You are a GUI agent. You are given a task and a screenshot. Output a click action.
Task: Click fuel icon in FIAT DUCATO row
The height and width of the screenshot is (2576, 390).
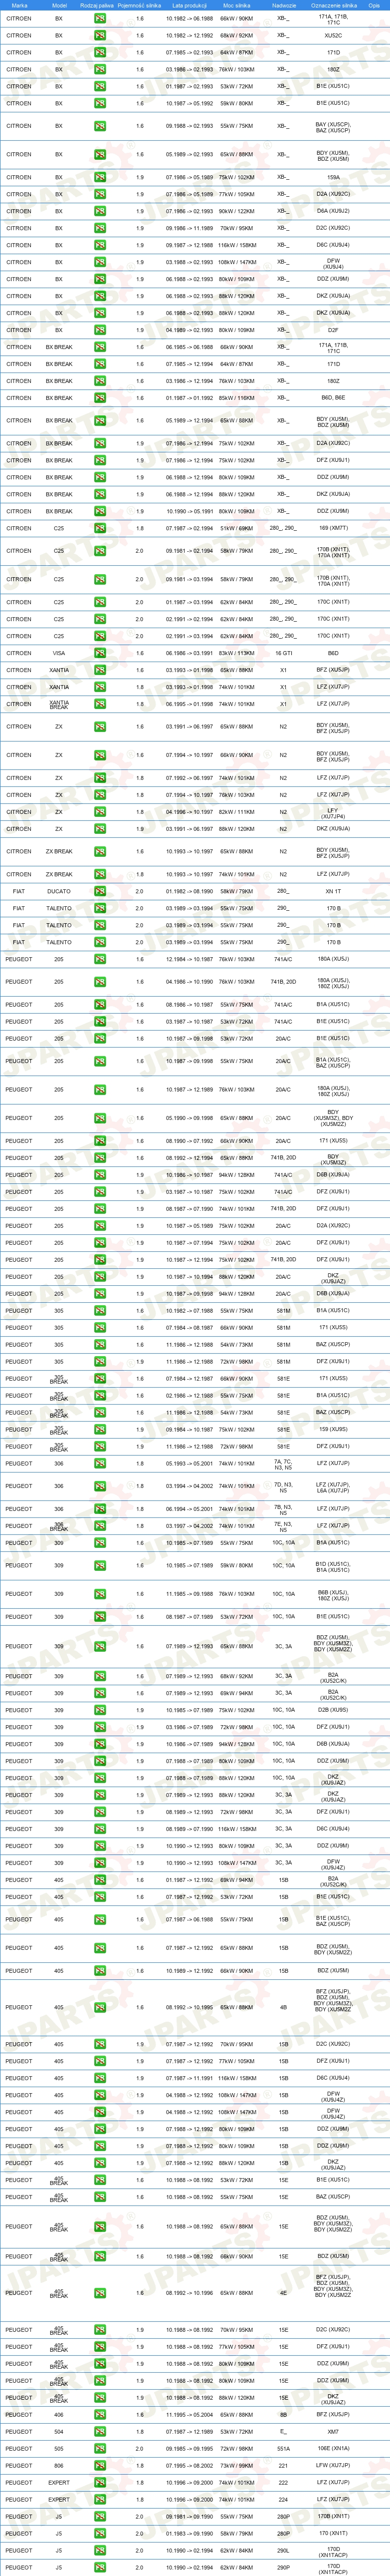(x=100, y=891)
